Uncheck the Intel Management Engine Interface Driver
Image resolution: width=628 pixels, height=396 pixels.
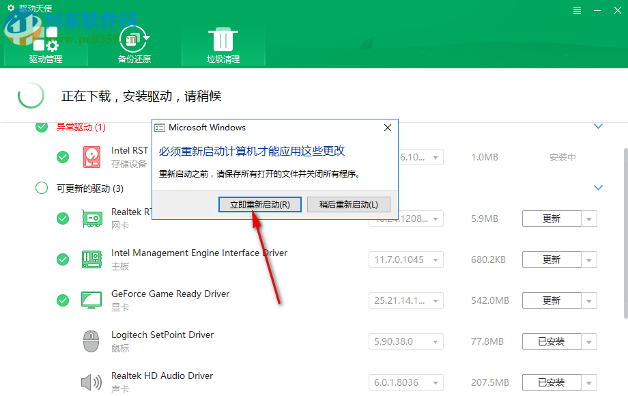[62, 259]
